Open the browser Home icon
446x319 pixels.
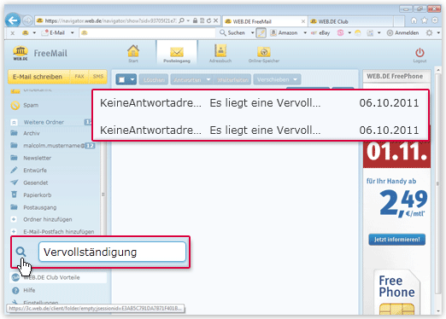click(x=414, y=20)
